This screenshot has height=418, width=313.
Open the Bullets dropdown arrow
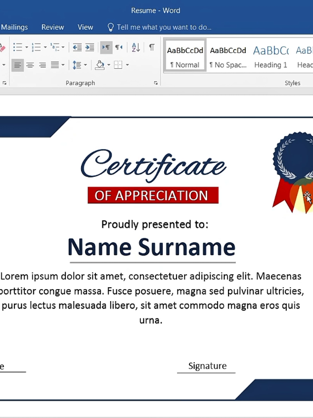27,48
